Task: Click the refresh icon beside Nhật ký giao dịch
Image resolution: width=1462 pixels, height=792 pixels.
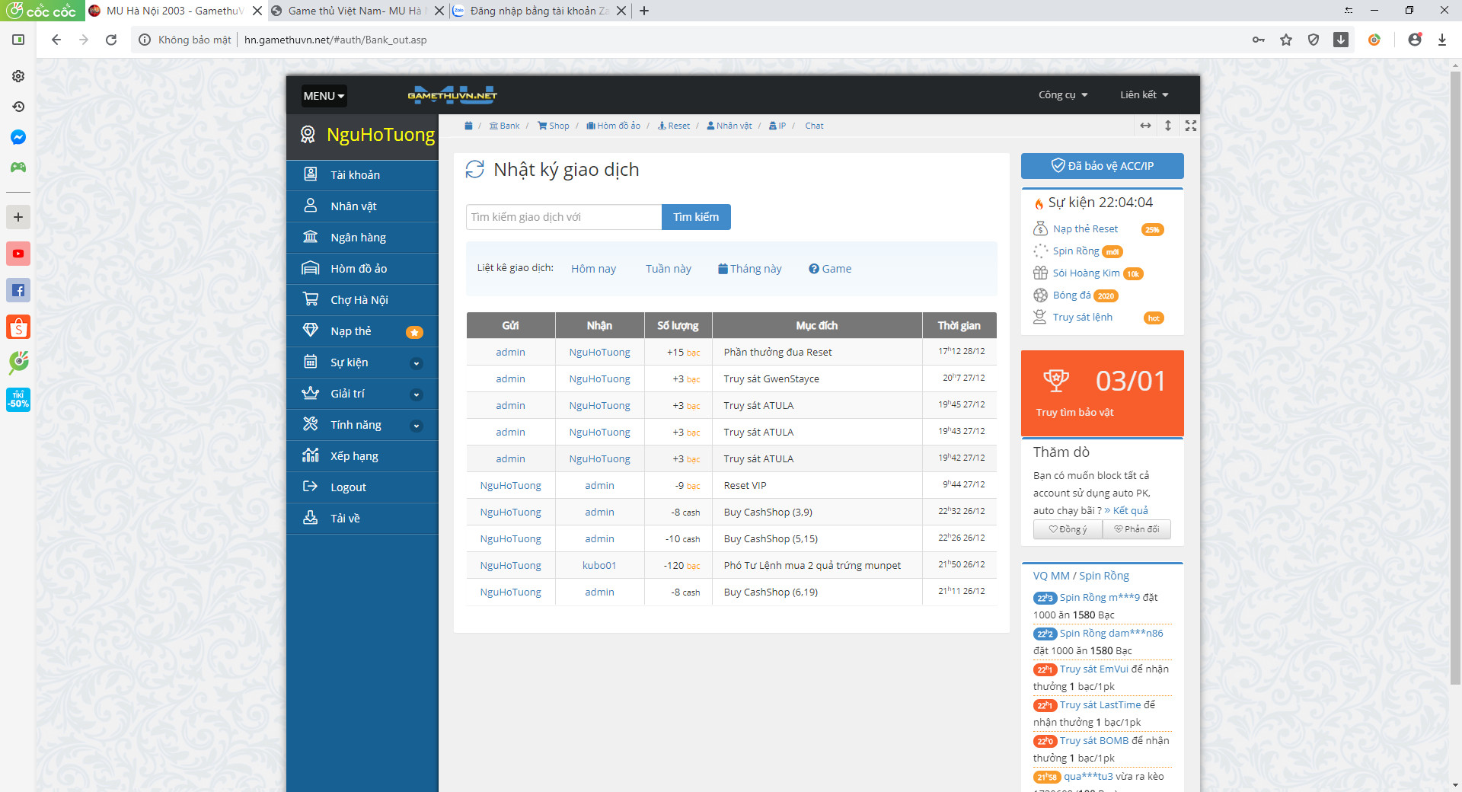Action: (x=474, y=169)
